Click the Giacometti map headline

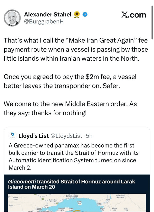[x=72, y=184]
